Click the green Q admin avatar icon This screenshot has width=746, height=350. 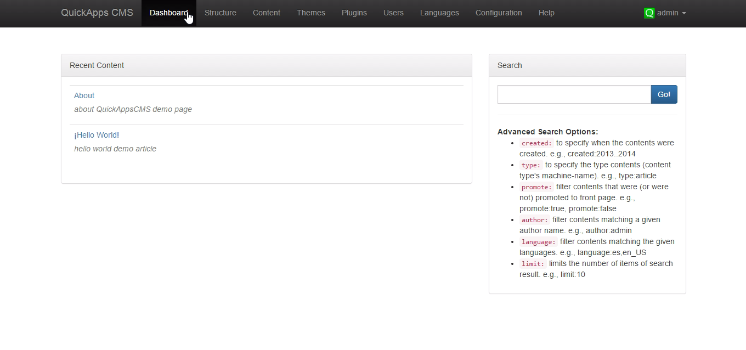649,13
